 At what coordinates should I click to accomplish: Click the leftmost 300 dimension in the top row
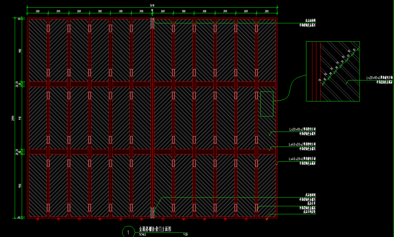click(x=37, y=11)
